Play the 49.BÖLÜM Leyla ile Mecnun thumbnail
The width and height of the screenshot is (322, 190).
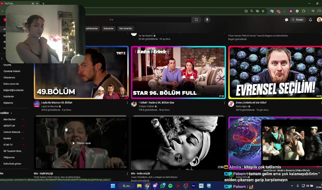tap(81, 73)
